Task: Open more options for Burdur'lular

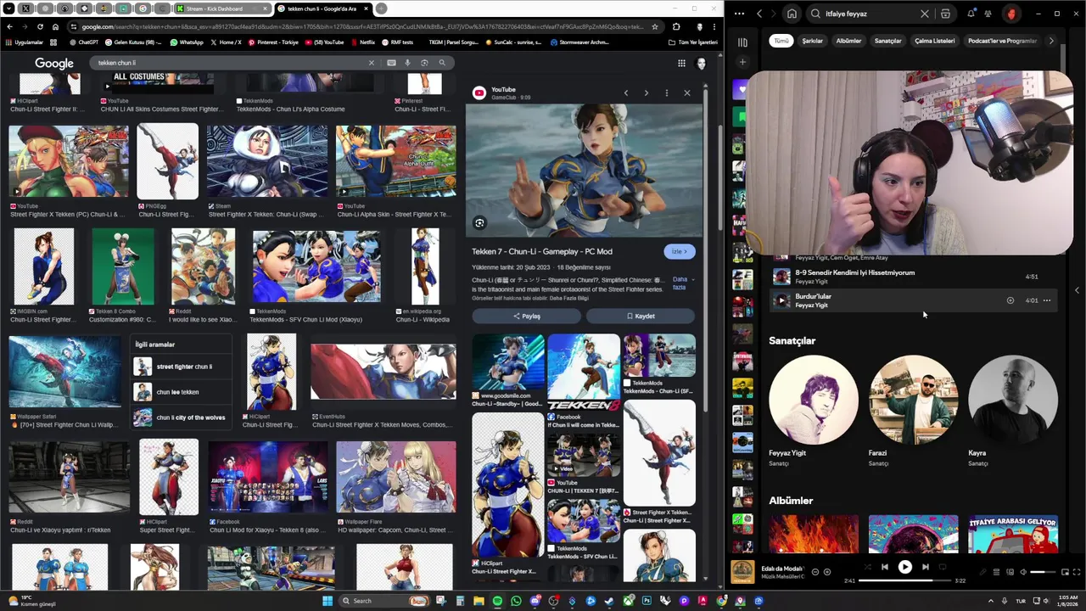Action: [x=1047, y=300]
